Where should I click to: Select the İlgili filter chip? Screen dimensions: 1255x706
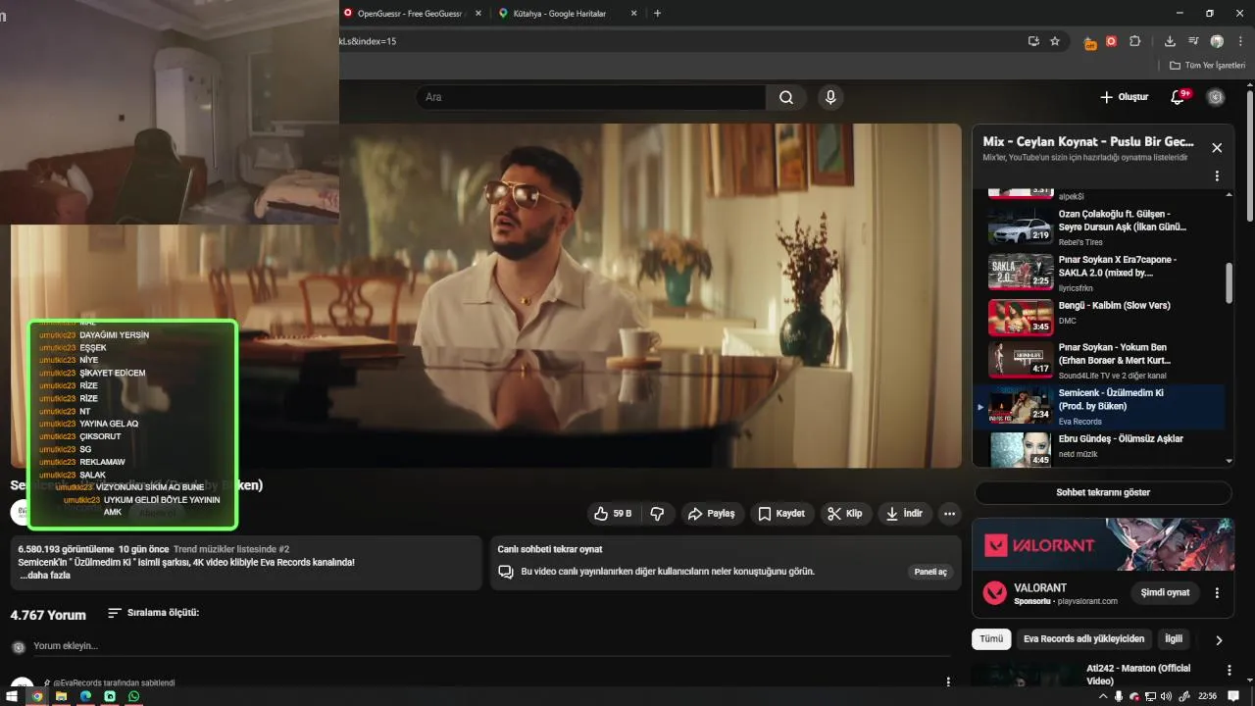1174,638
